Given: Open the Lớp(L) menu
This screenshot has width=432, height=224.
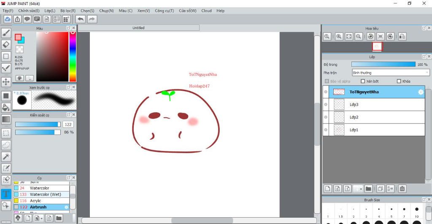Looking at the screenshot, I should (x=50, y=11).
